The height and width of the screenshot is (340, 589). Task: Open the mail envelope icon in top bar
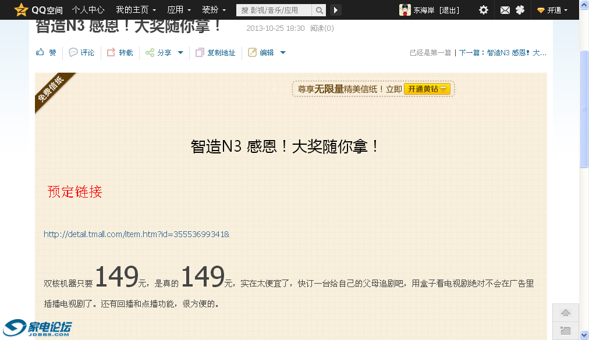coord(504,9)
